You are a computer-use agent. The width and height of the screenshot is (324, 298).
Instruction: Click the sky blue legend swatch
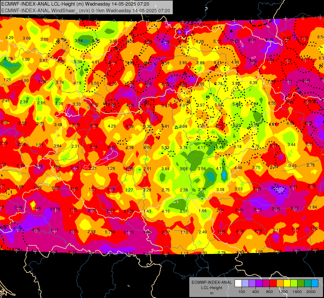tap(315, 283)
